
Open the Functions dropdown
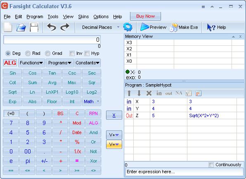point(31,63)
